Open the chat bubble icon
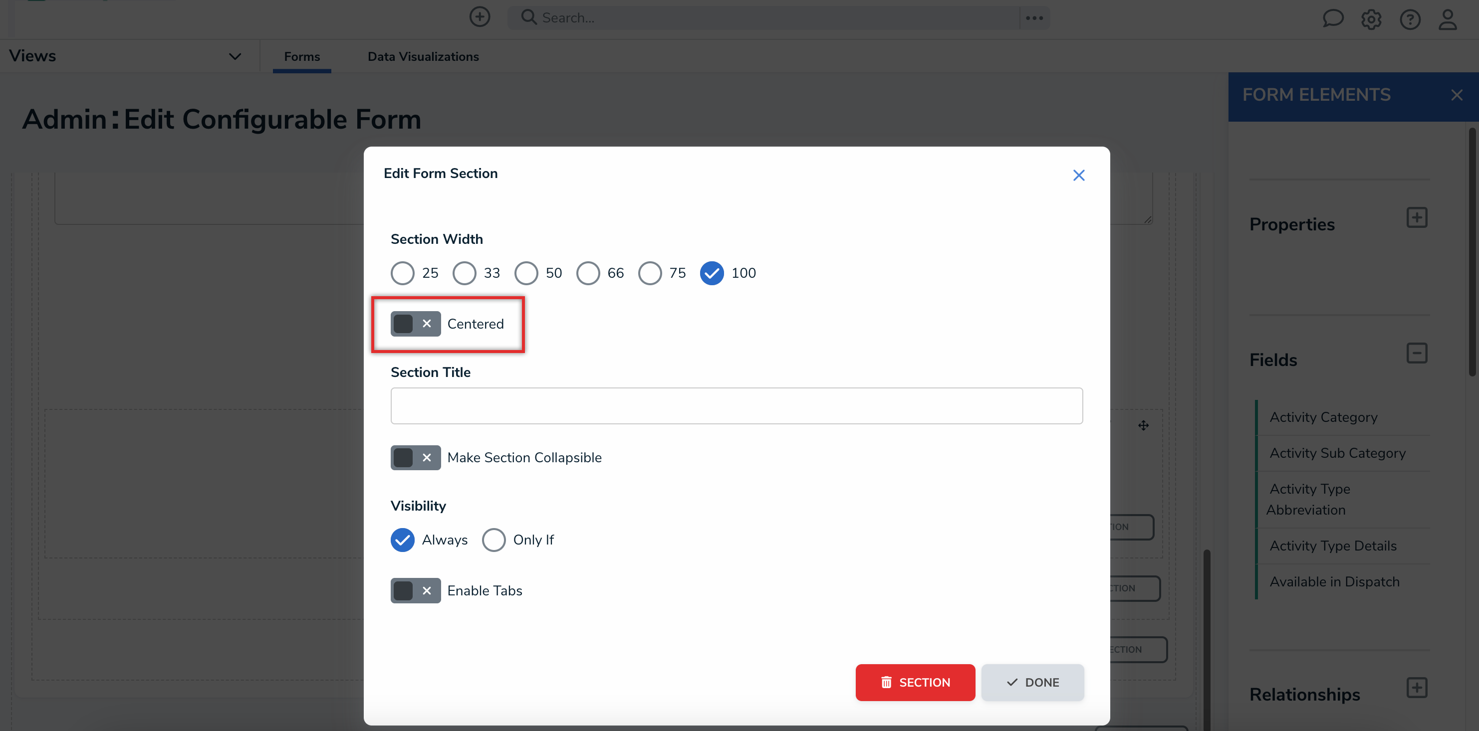 (1333, 19)
